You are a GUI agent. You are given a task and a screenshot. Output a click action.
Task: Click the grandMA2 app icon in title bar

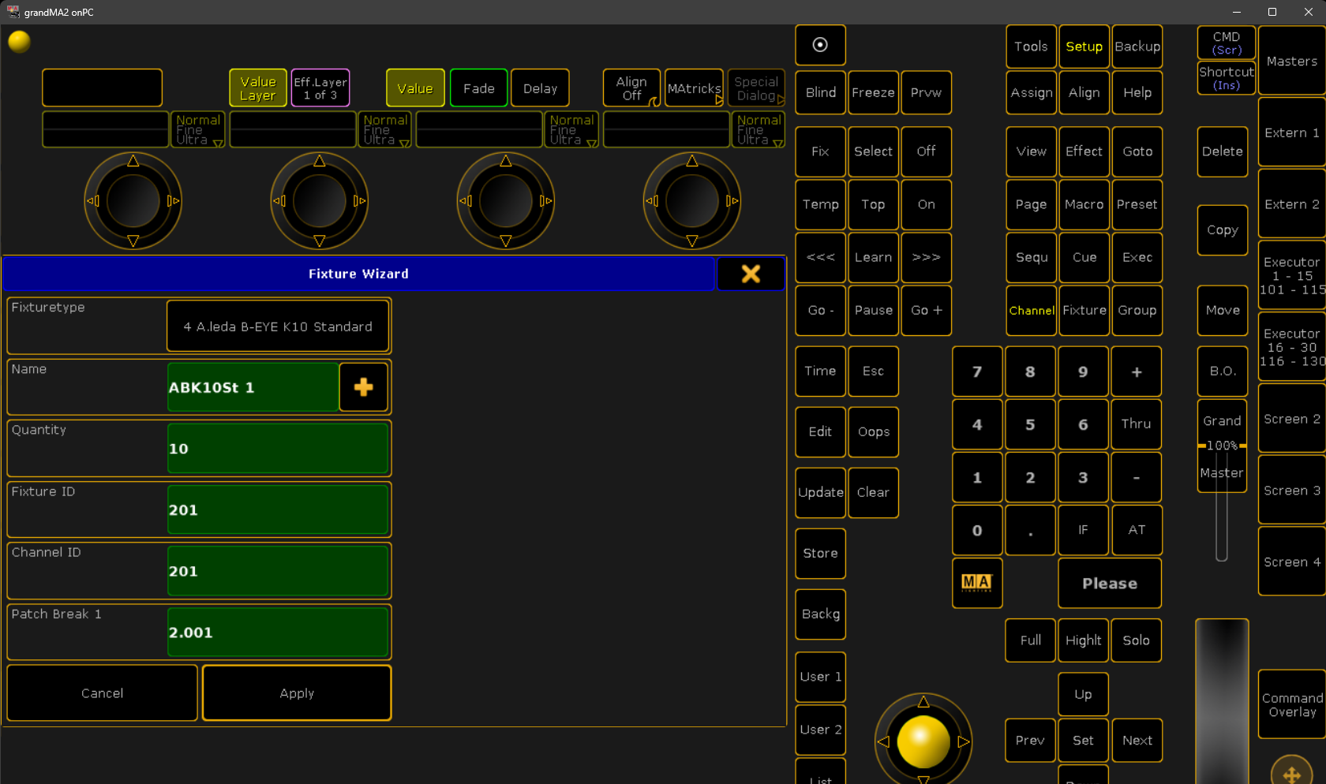click(13, 12)
